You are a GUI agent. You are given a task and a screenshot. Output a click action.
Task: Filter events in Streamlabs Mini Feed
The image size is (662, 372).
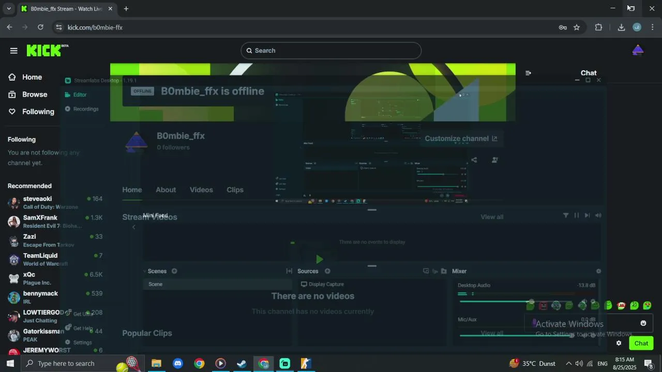pyautogui.click(x=566, y=215)
